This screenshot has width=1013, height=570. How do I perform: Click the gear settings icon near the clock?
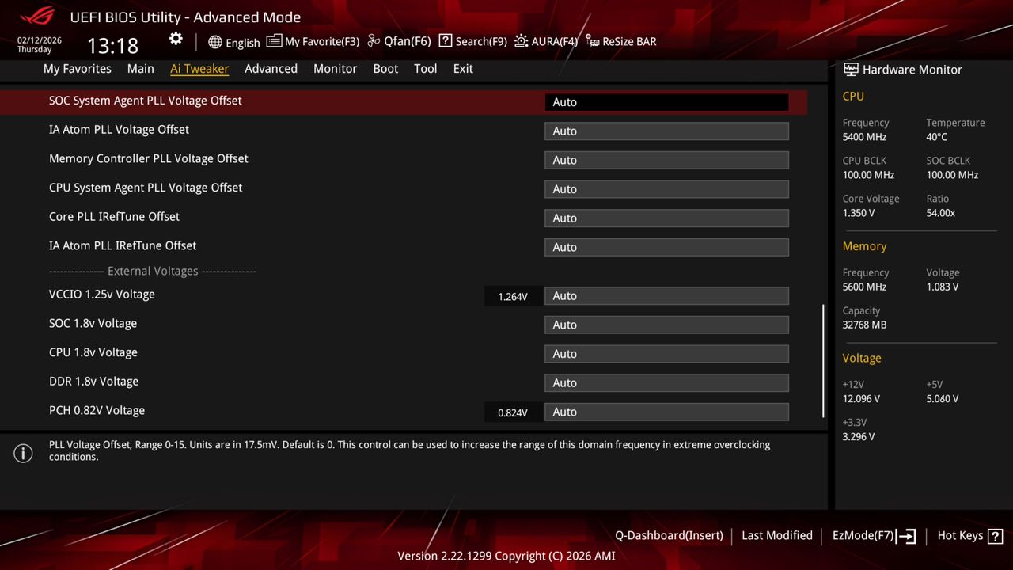(x=176, y=38)
